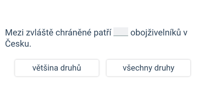
Task: Click the letter "v" ending the first line
Action: pyautogui.click(x=185, y=33)
